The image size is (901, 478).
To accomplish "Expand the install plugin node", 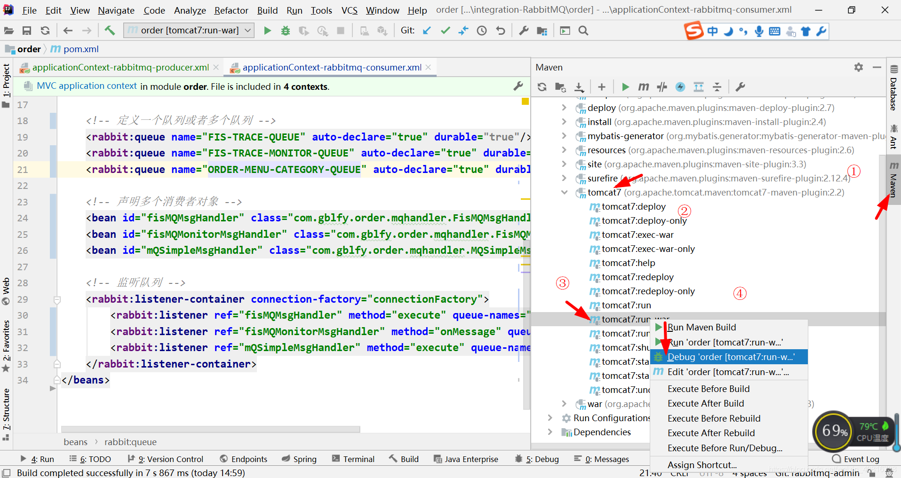I will (564, 122).
